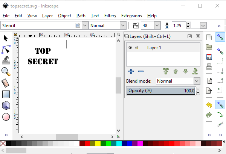Open the Extensions menu
The width and height of the screenshot is (226, 154).
(x=131, y=16)
